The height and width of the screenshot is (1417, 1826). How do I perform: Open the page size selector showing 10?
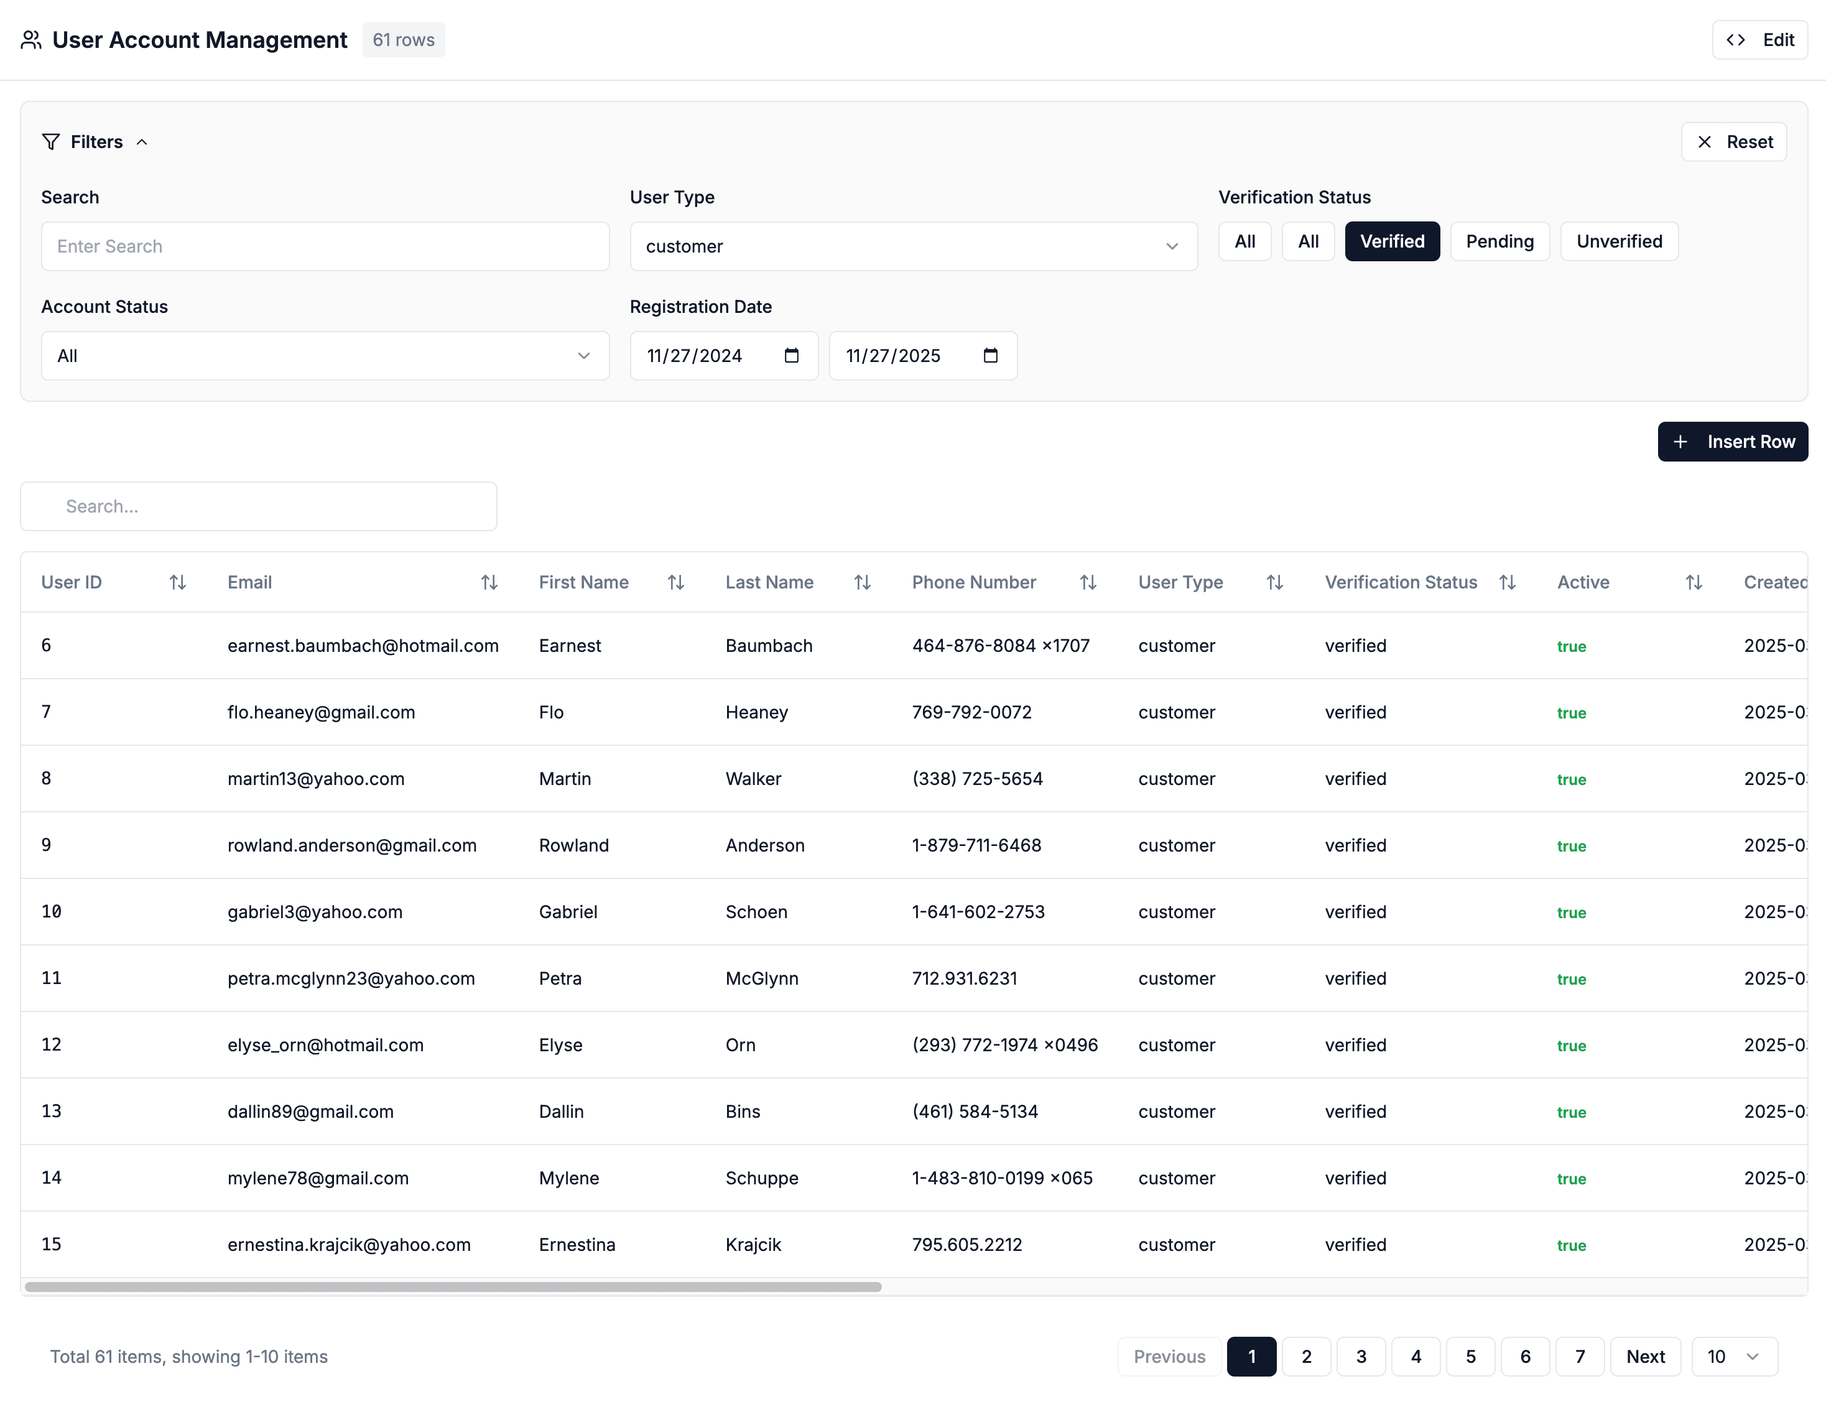coord(1733,1357)
